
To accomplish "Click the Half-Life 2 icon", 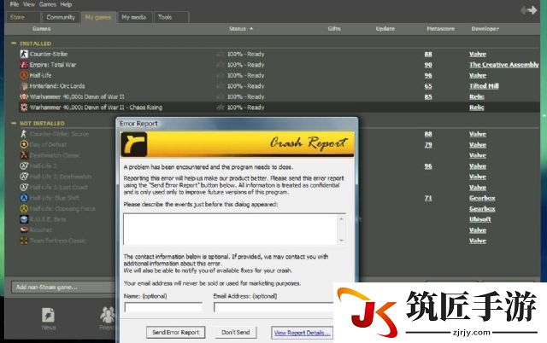I will [x=24, y=166].
